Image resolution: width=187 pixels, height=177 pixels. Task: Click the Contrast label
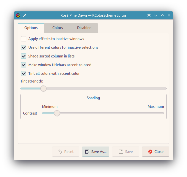coord(30,113)
